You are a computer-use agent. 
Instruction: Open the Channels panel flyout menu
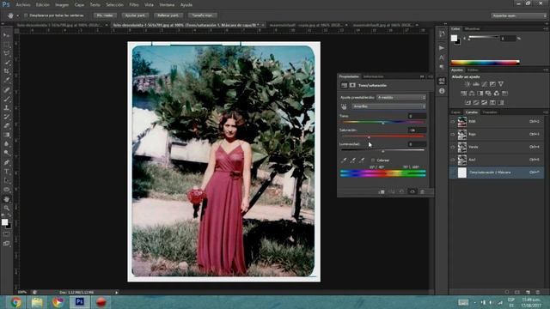point(546,112)
